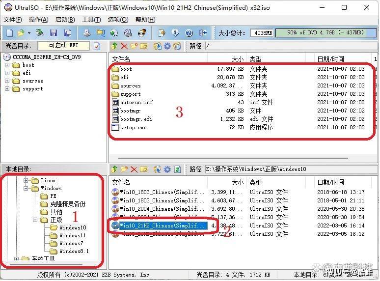This screenshot has width=380, height=281.
Task: Expand the efi folder in disc tree
Action: pos(7,73)
